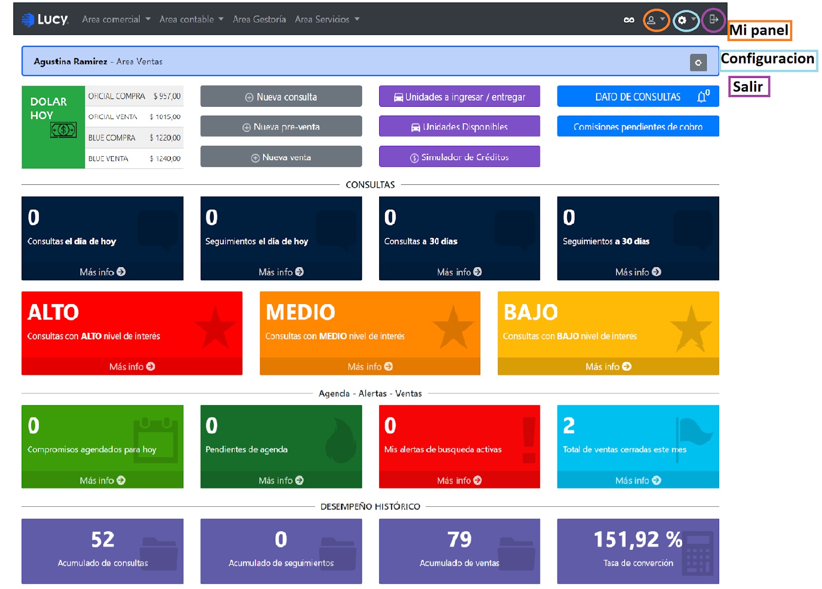Open Más info for Pendientes de agenda

point(281,480)
